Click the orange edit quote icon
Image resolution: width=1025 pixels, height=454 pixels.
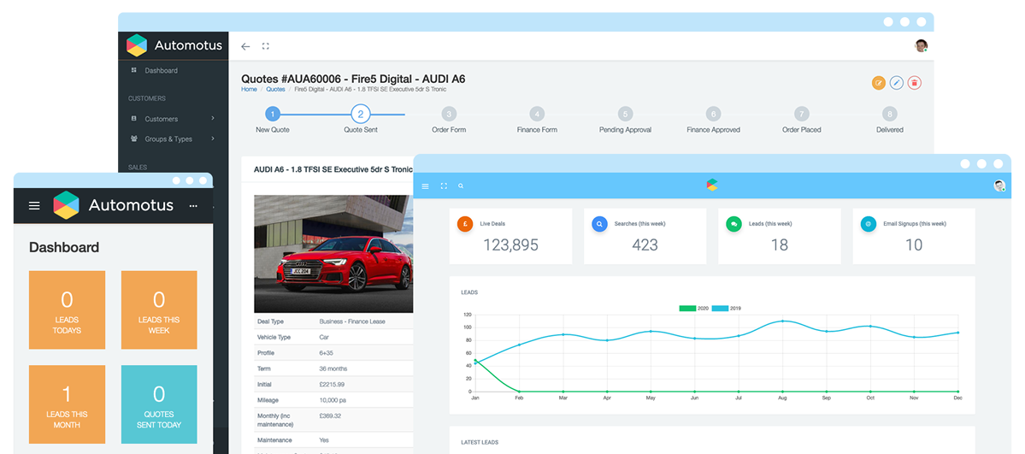pyautogui.click(x=878, y=83)
